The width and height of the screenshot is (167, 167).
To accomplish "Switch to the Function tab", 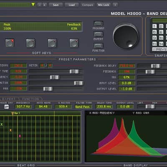I will [30, 99].
